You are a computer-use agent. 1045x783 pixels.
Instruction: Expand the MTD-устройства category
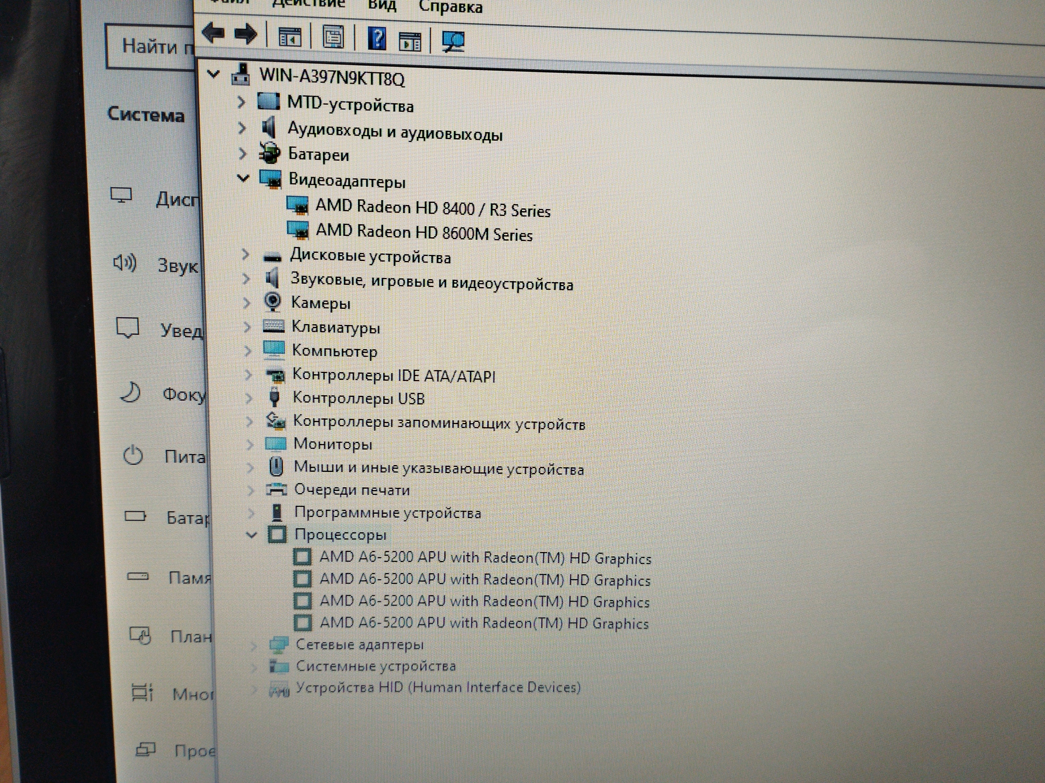(241, 102)
